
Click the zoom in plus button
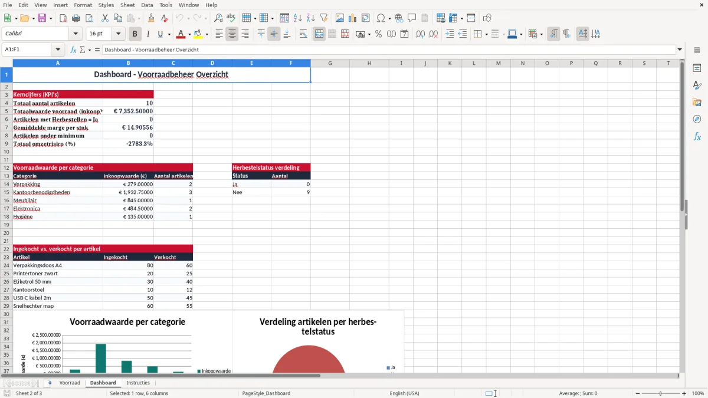pyautogui.click(x=684, y=393)
